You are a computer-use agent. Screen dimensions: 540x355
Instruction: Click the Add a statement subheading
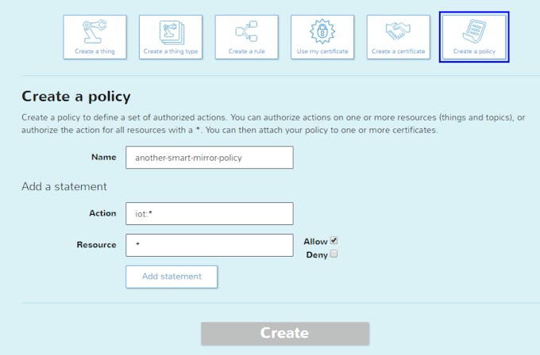64,186
